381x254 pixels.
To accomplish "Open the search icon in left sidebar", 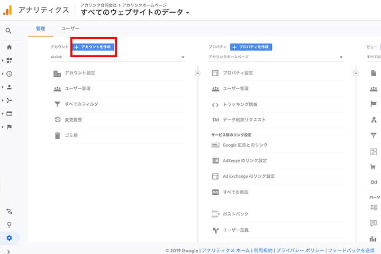I will click(8, 31).
